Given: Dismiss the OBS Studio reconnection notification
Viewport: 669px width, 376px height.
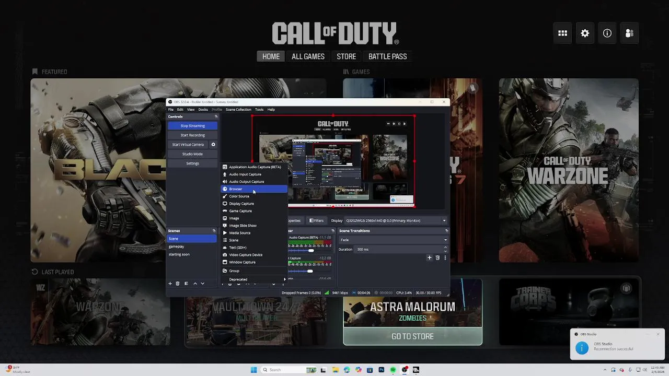Looking at the screenshot, I should click(x=658, y=334).
